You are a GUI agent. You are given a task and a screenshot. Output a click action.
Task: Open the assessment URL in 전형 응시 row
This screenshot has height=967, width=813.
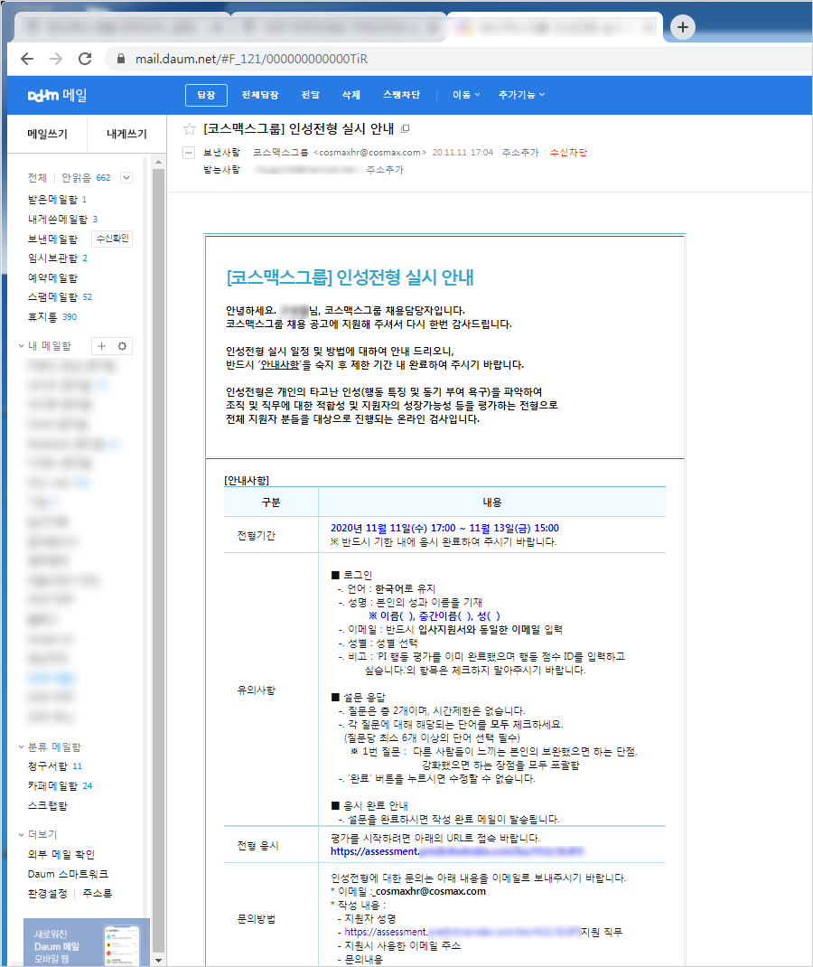click(x=457, y=851)
